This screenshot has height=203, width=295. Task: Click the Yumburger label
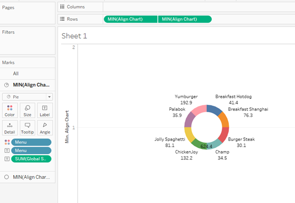pyautogui.click(x=186, y=97)
